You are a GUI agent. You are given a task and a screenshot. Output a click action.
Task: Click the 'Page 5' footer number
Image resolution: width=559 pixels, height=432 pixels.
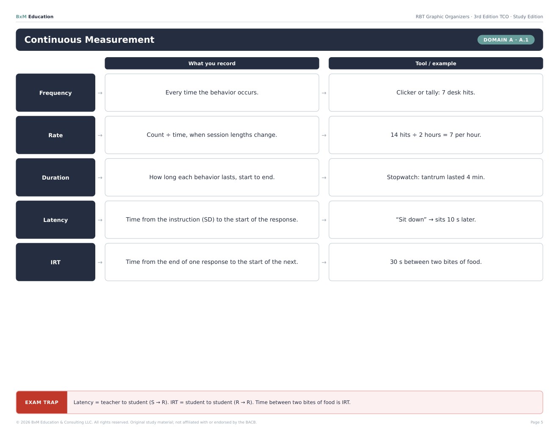pyautogui.click(x=537, y=422)
